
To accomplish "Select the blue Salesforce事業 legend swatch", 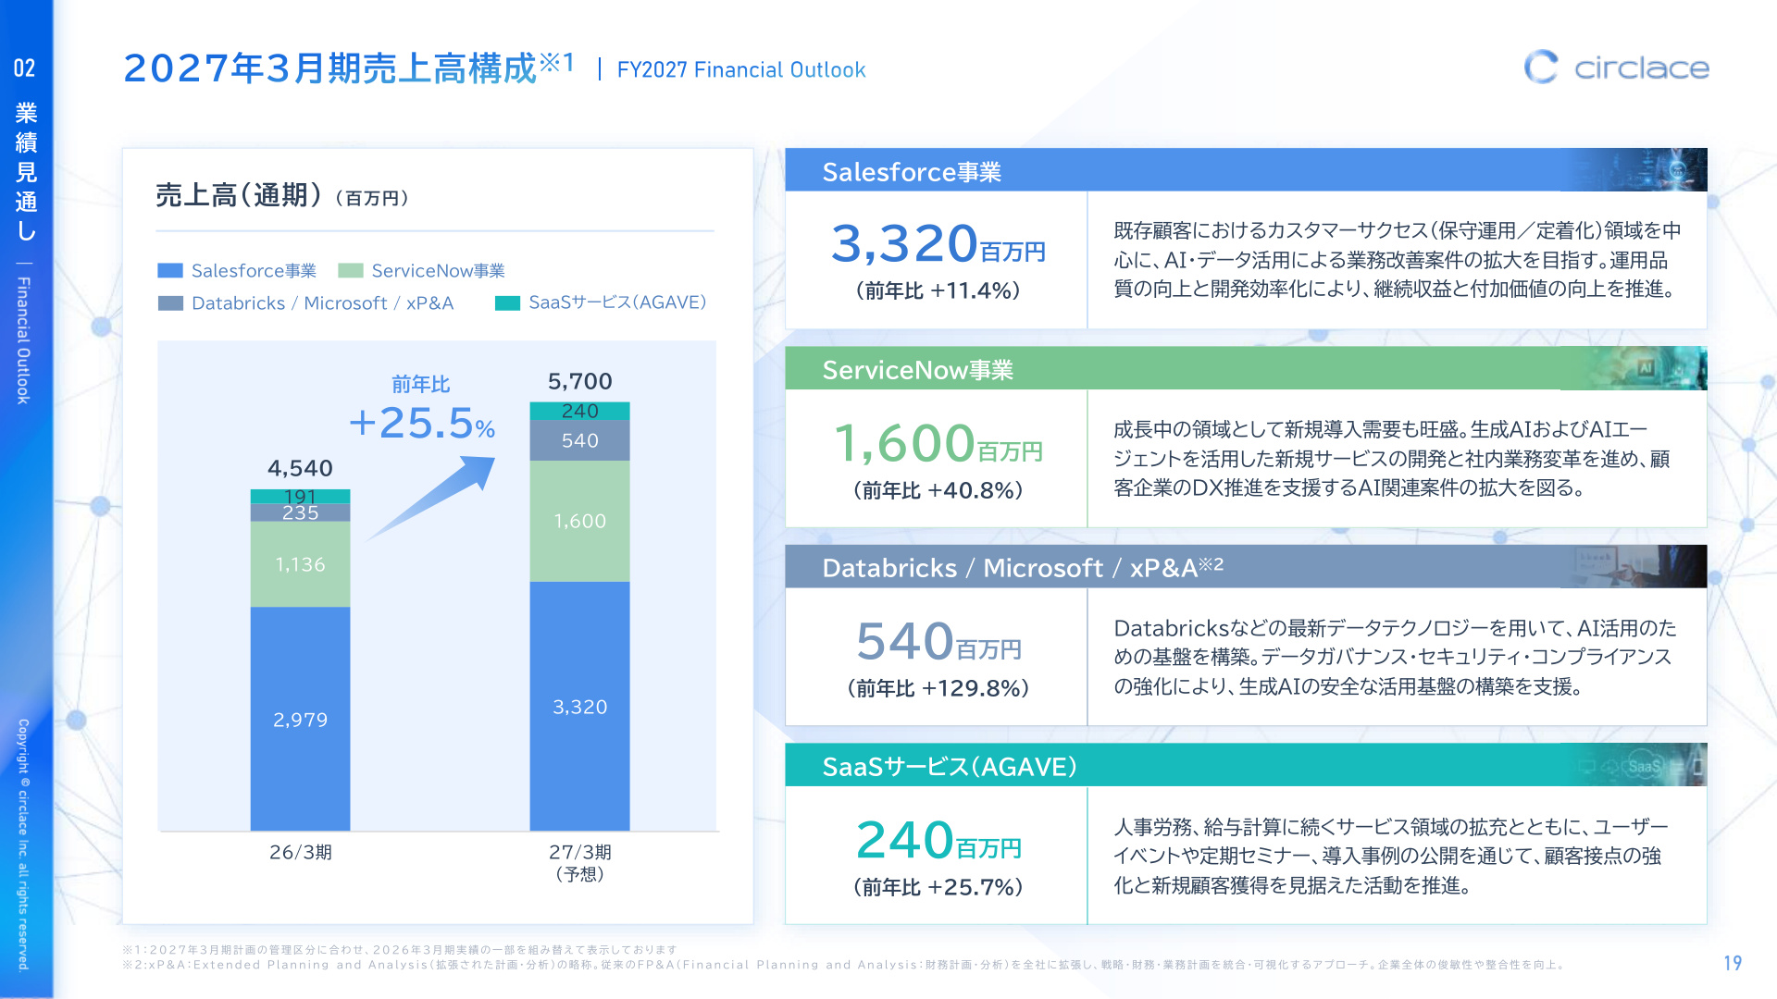I will click(170, 271).
